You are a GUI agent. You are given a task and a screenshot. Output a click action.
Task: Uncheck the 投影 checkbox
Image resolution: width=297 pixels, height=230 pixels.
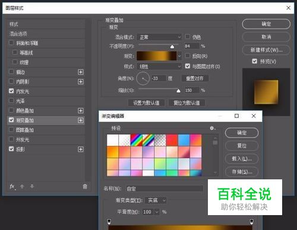pyautogui.click(x=11, y=148)
